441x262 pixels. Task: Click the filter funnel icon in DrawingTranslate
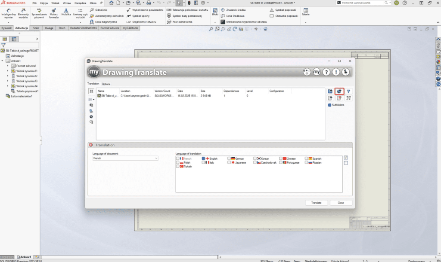[348, 91]
